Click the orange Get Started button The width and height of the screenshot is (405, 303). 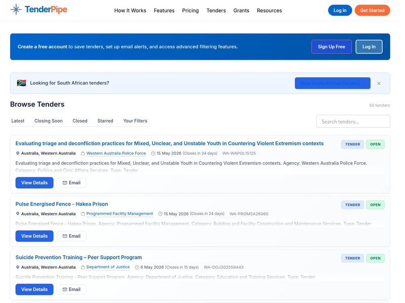click(372, 10)
